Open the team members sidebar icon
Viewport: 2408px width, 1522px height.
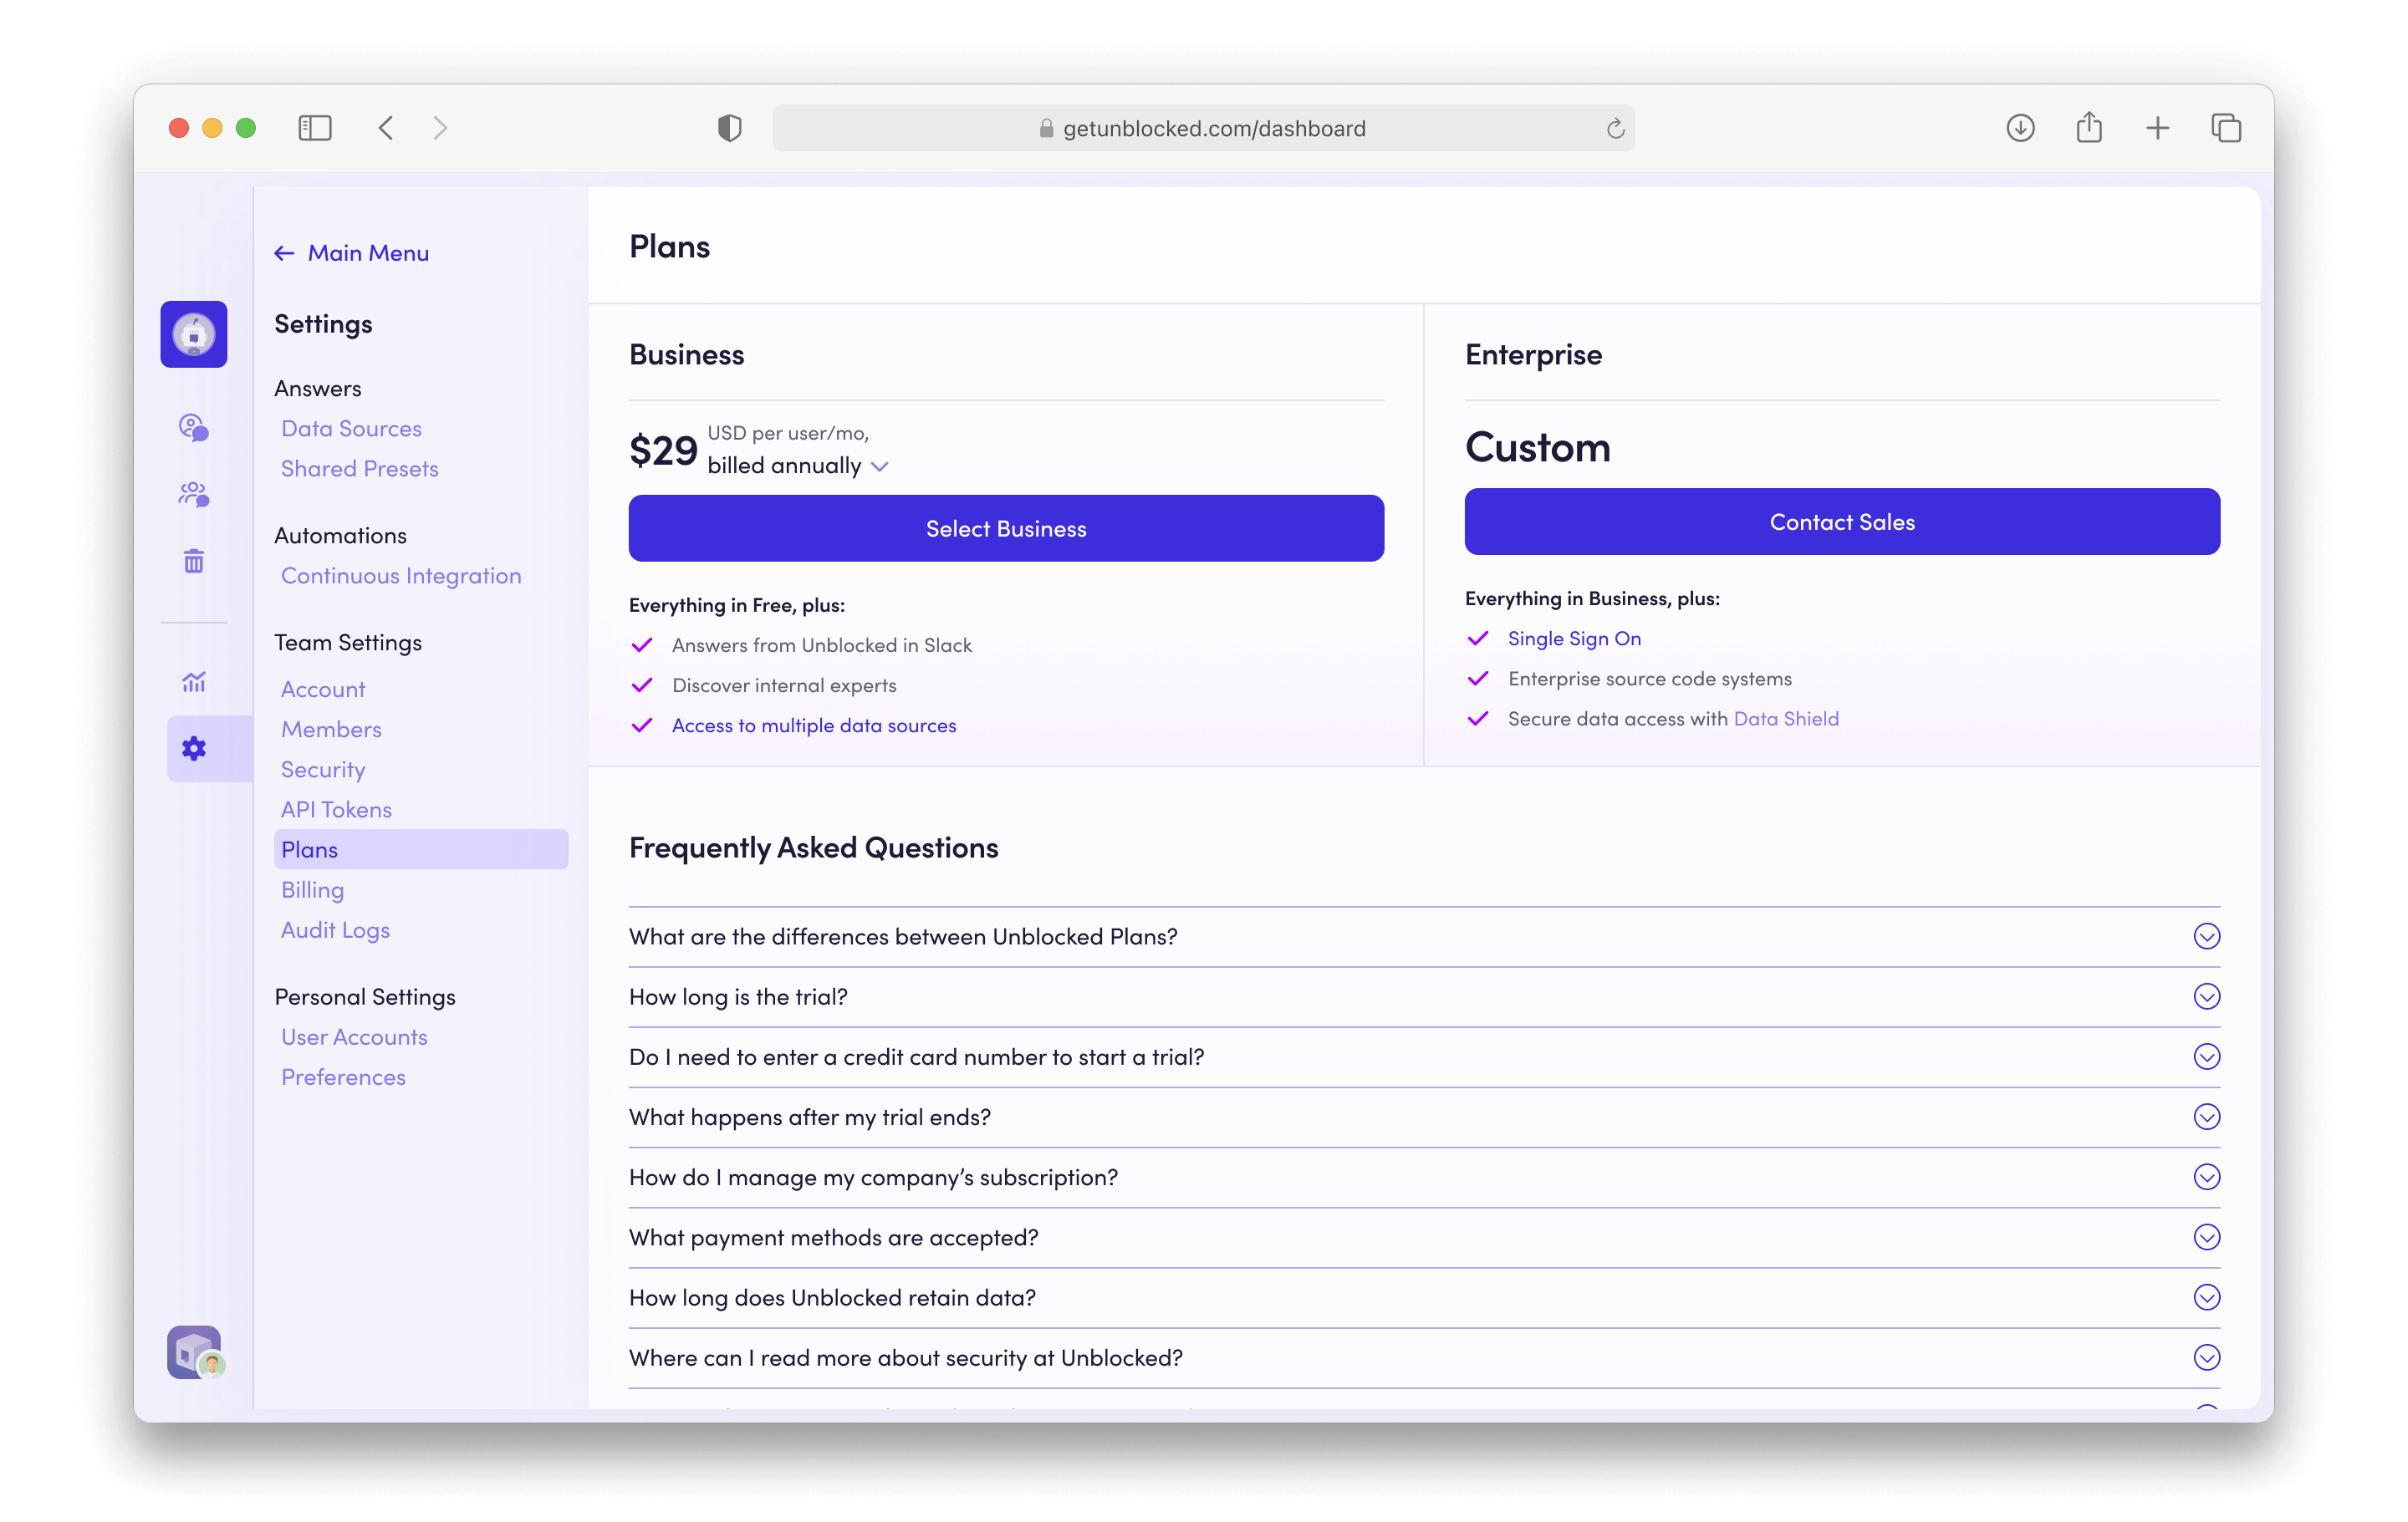click(194, 494)
